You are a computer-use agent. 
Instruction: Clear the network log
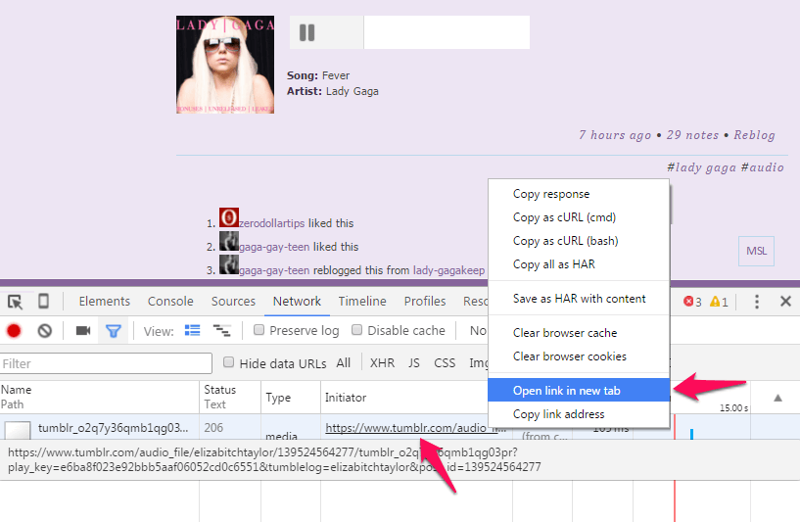[x=45, y=331]
